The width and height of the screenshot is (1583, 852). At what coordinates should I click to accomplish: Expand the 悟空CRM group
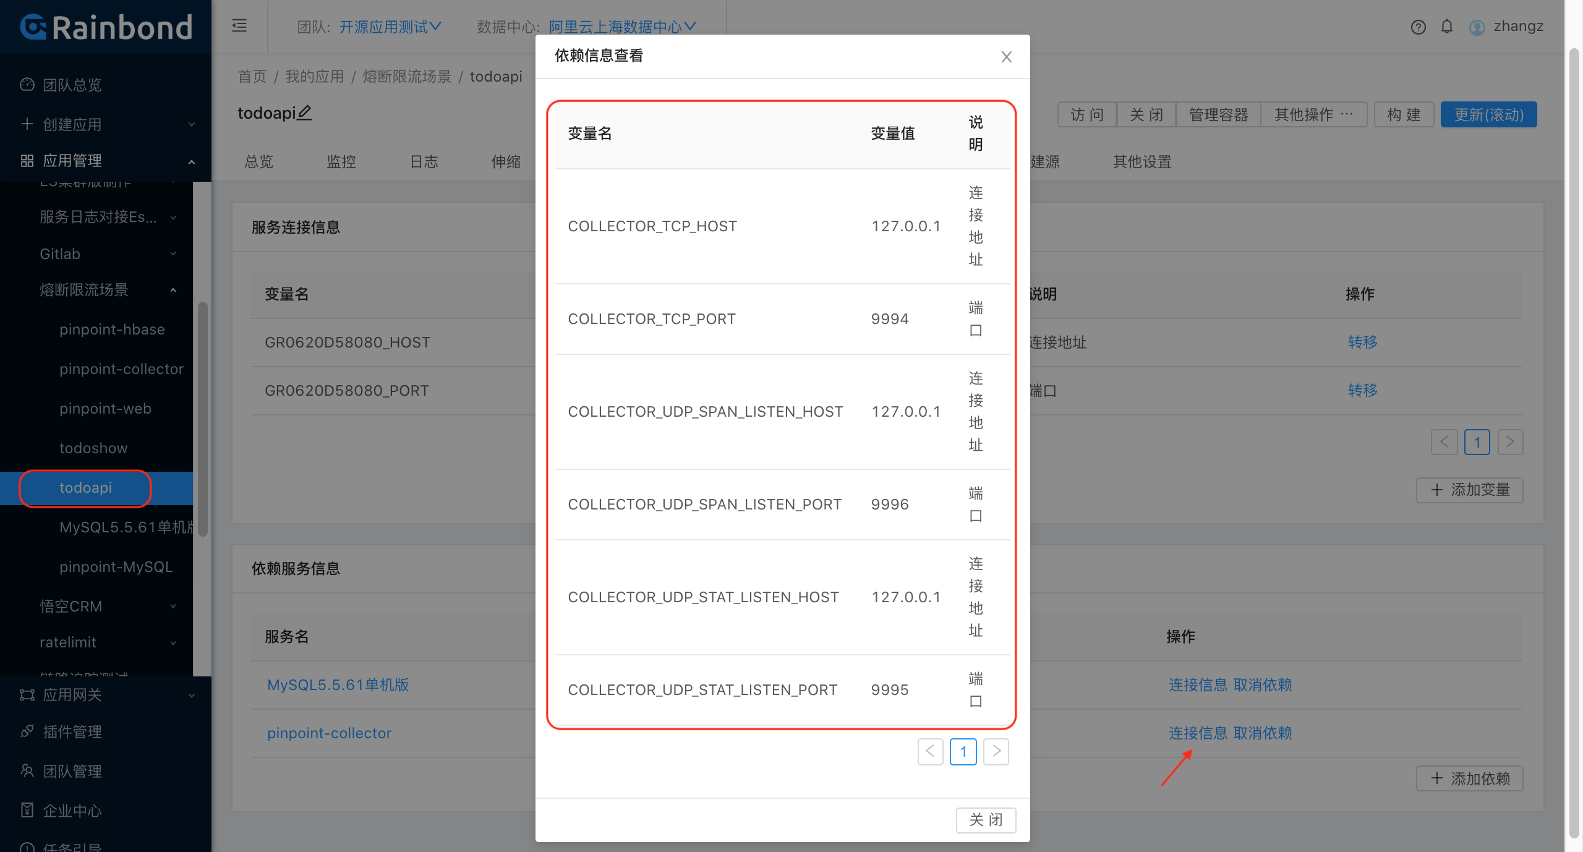click(x=108, y=607)
